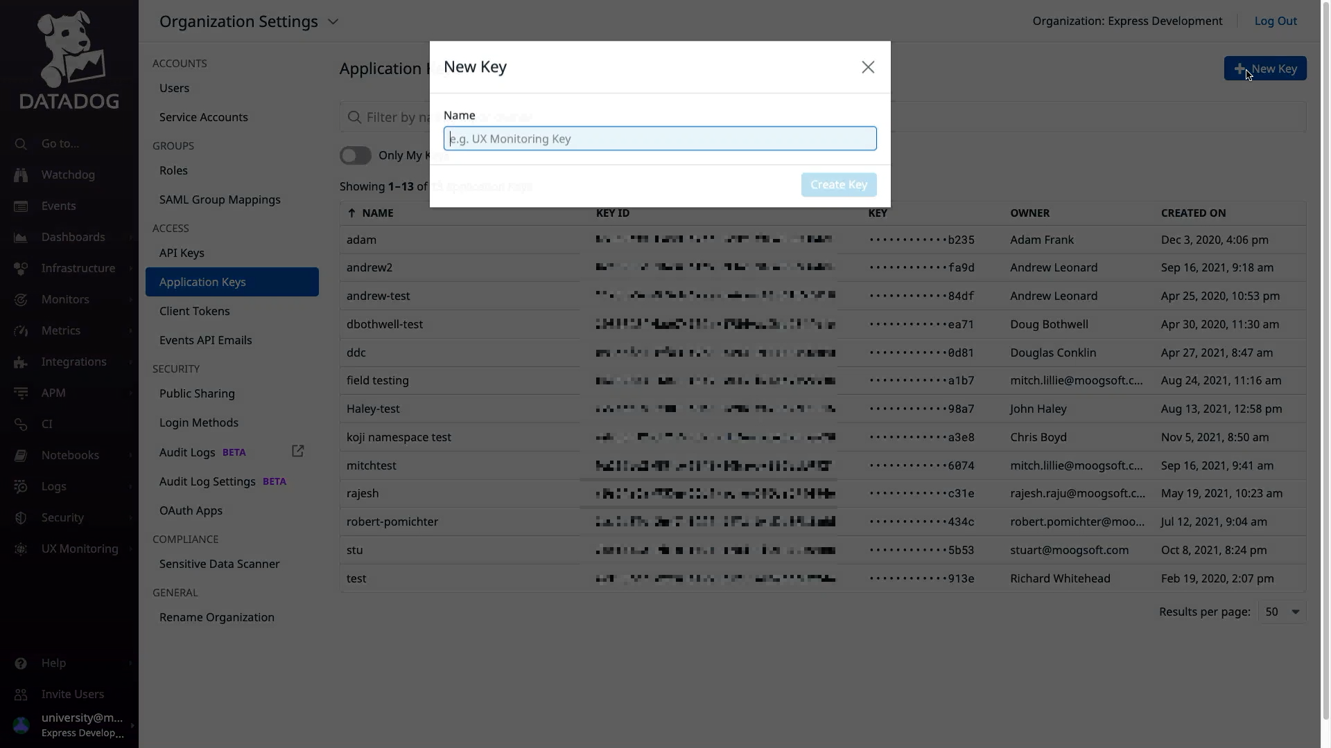
Task: Click the filter search magnifier icon
Action: [354, 117]
